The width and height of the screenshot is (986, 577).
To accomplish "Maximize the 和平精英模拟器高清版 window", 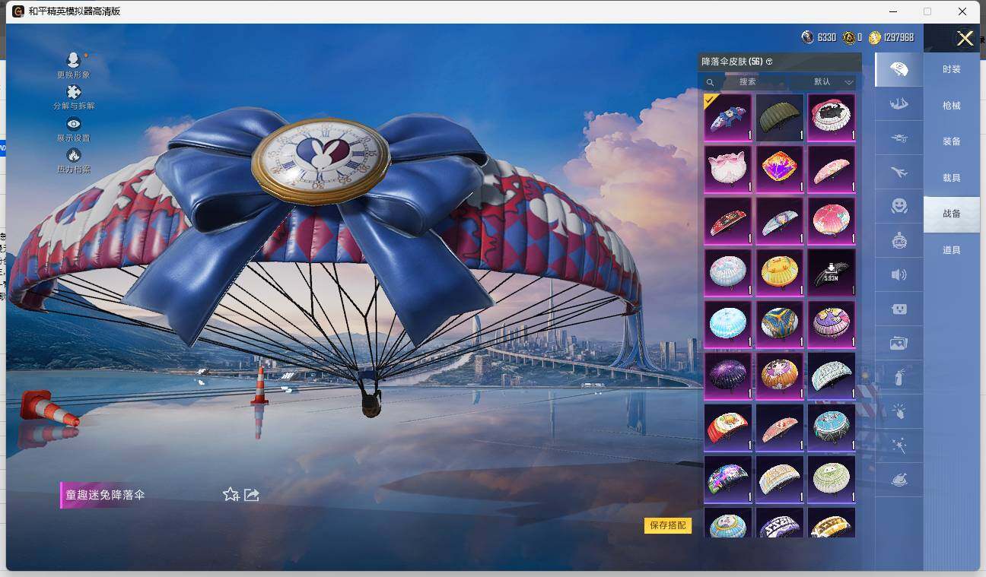I will click(x=927, y=11).
